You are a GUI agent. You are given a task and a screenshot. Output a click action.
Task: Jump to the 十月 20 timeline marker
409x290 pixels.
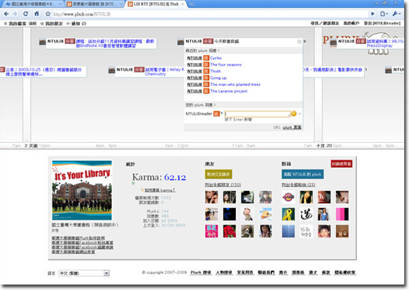pyautogui.click(x=324, y=145)
